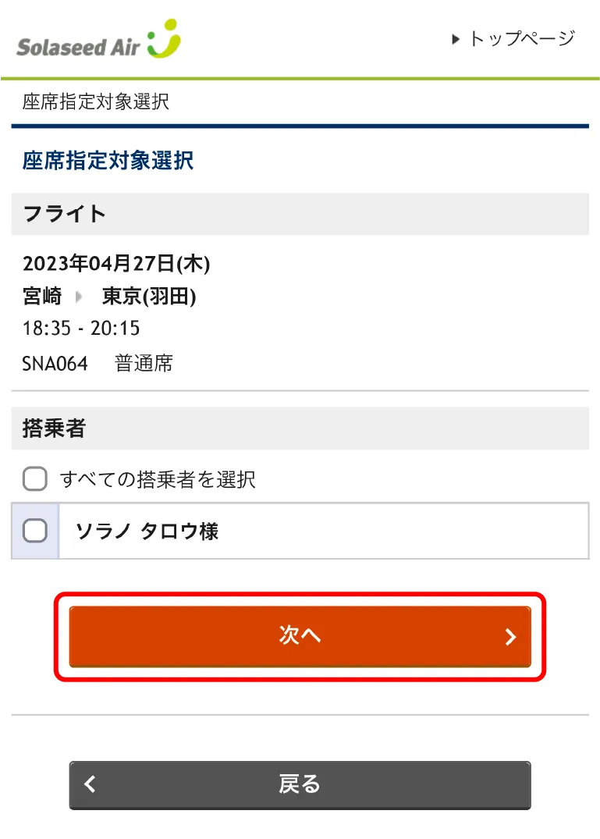Click the 普通席 seat class label

point(144,363)
